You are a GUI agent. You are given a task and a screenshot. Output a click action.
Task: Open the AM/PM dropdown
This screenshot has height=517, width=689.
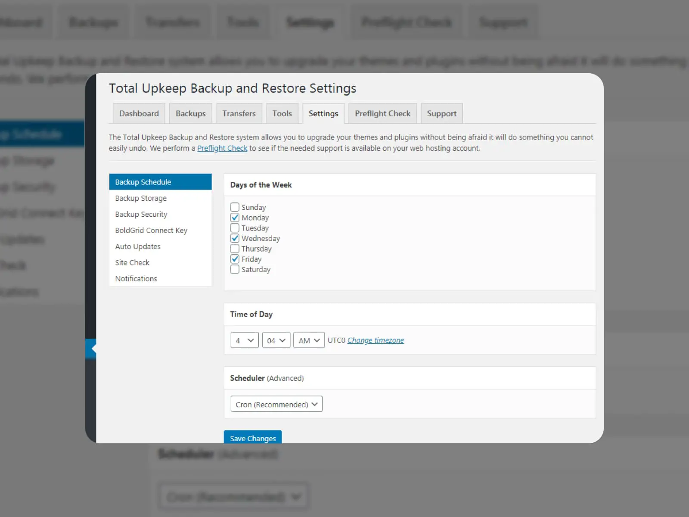point(309,340)
